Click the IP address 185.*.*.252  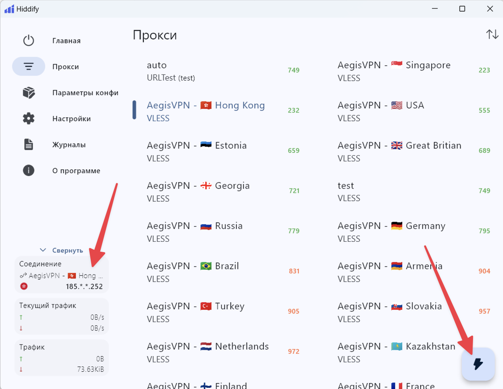point(84,287)
